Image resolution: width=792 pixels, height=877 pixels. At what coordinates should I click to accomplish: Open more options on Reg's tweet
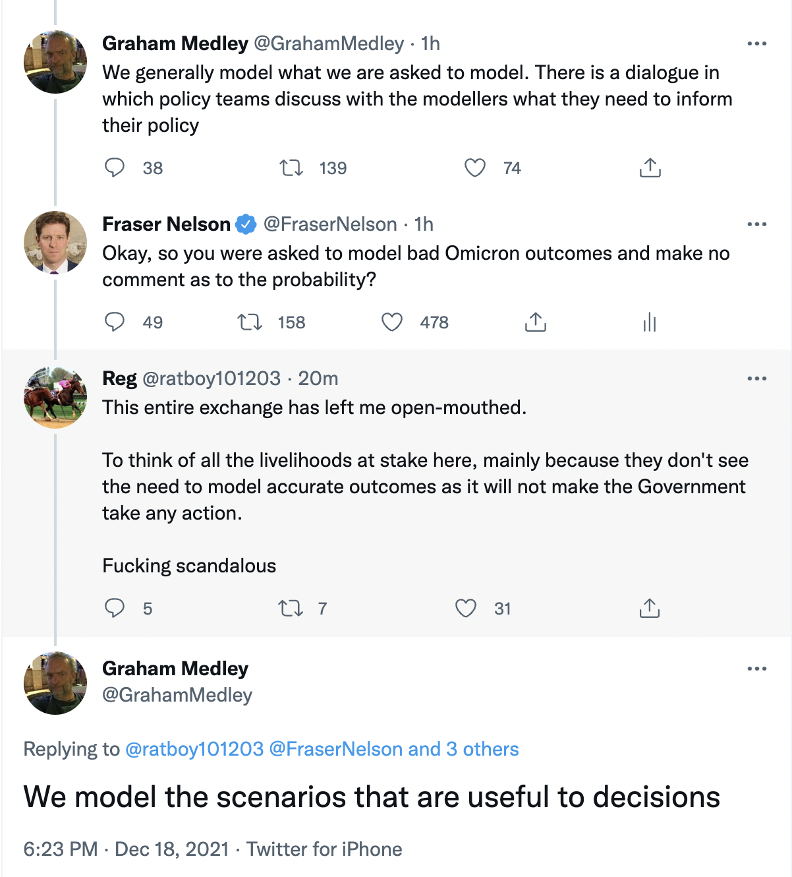click(757, 378)
